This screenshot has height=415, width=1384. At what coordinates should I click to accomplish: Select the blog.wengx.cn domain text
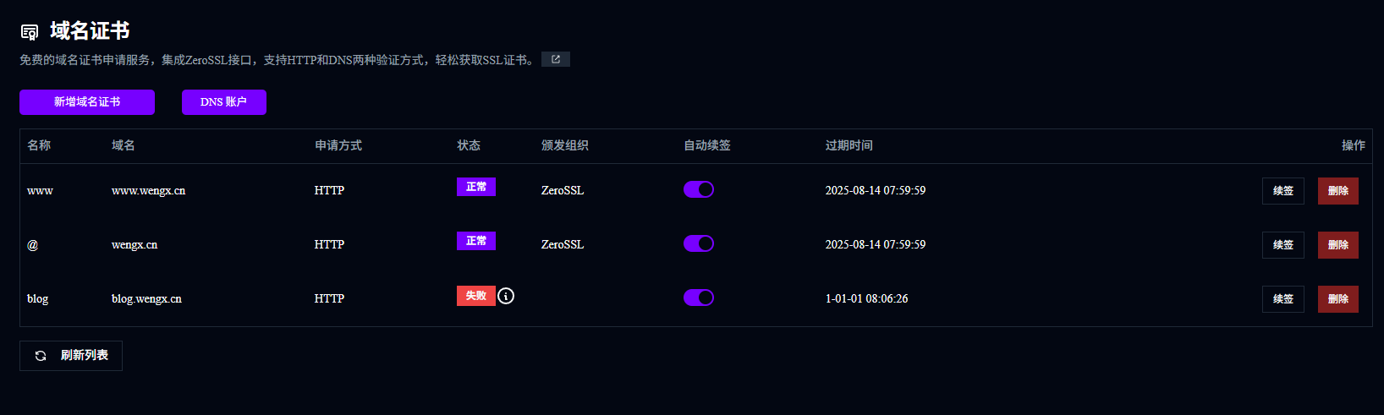pos(146,298)
